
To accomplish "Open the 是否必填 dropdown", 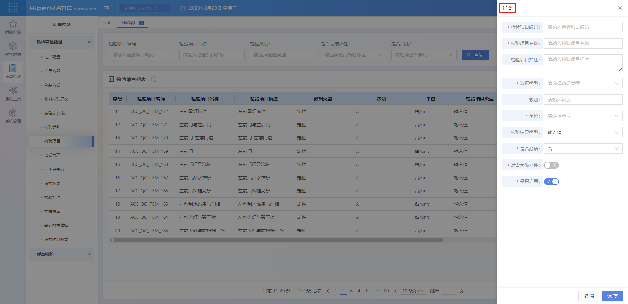I will (x=583, y=149).
